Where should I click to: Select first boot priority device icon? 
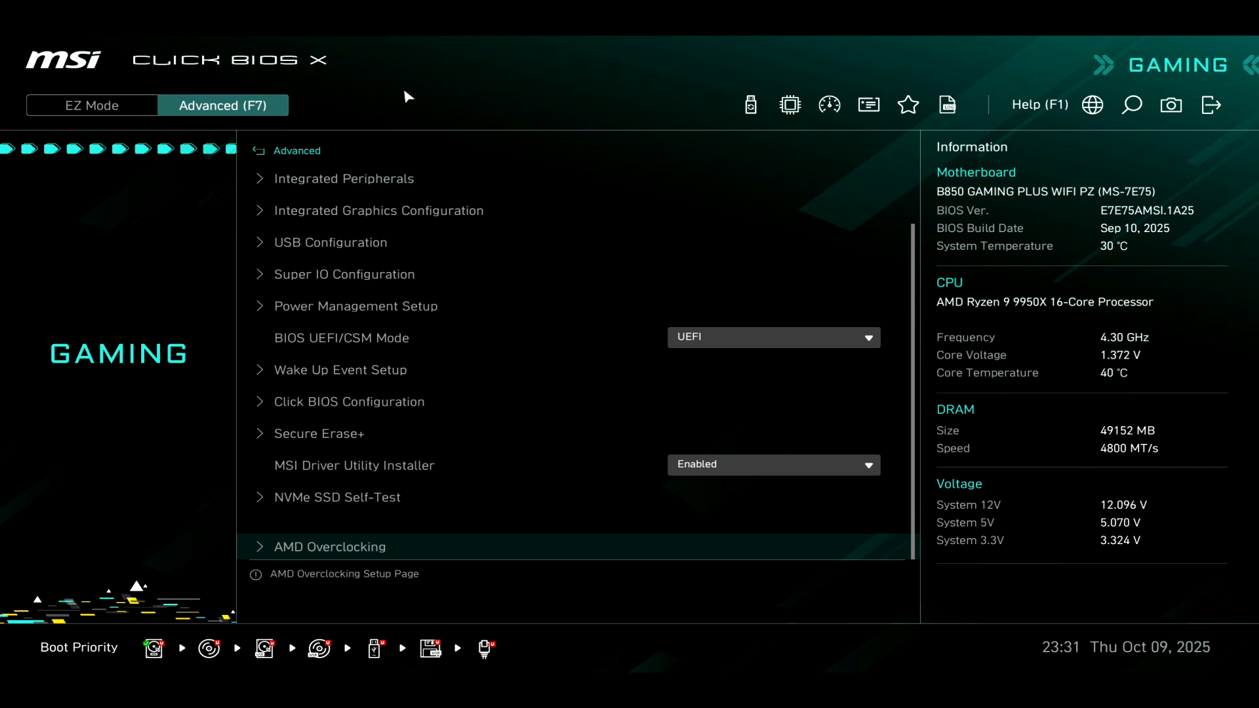(x=153, y=648)
